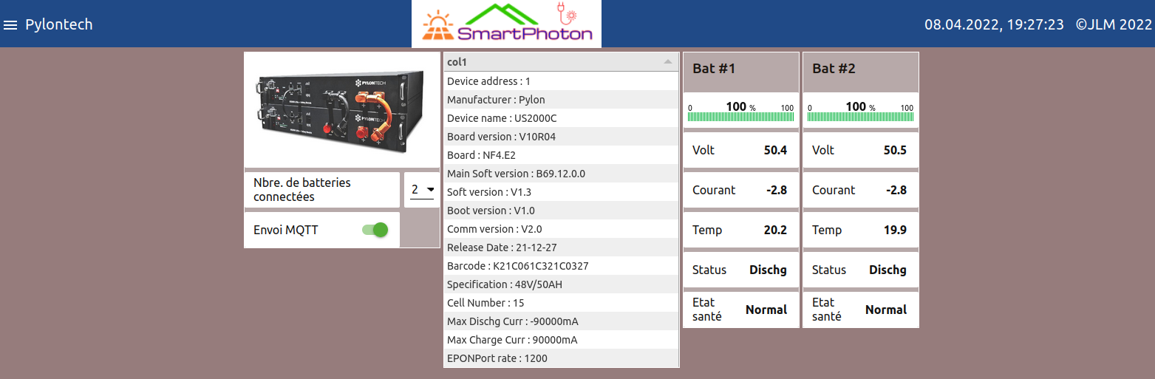The width and height of the screenshot is (1155, 379).
Task: Select the Barcode row in the table
Action: 560,266
